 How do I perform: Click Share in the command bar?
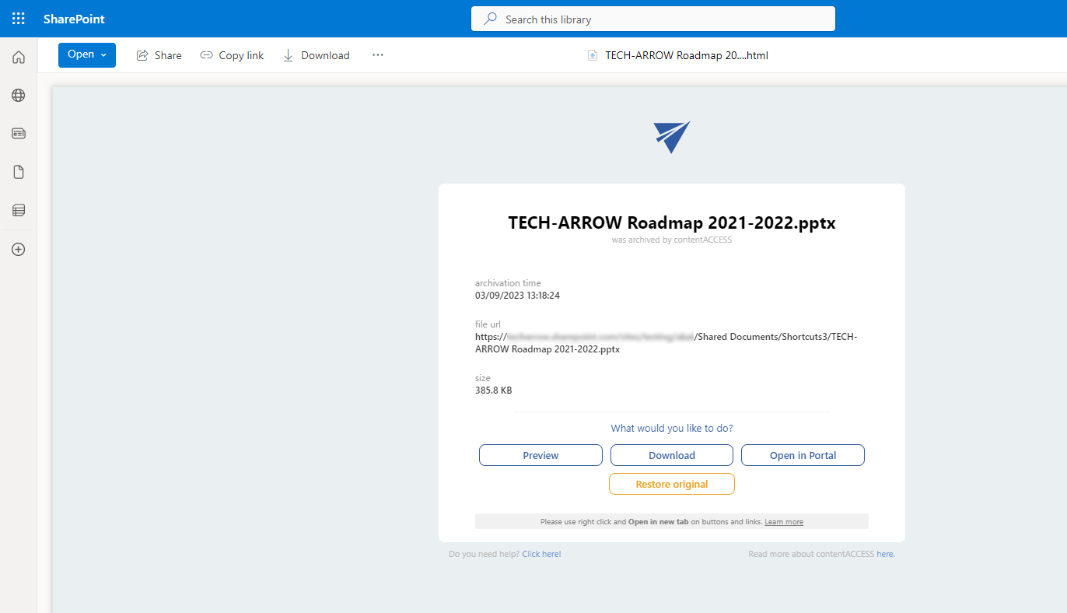159,55
